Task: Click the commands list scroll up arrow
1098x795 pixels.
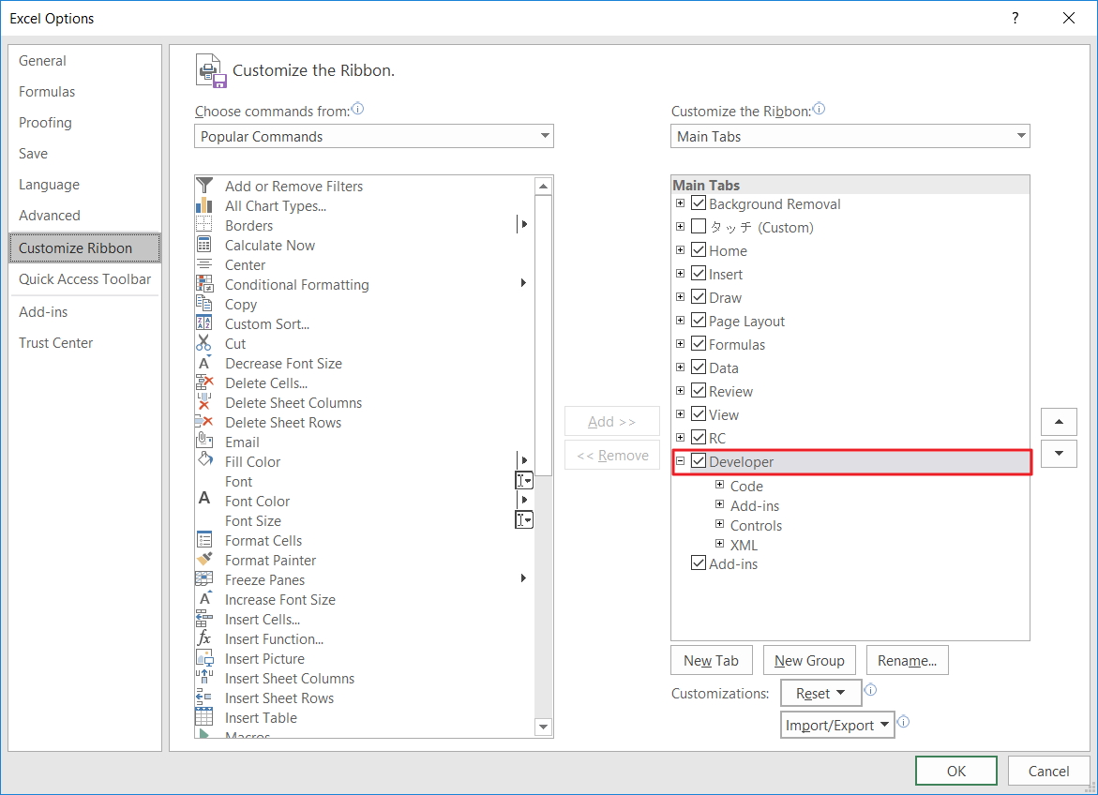Action: tap(544, 186)
